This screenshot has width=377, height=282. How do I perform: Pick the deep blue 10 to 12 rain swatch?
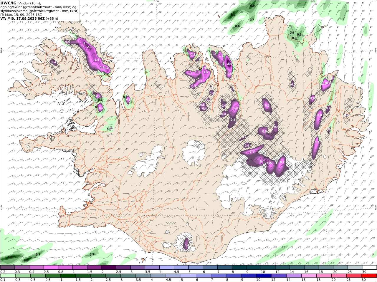tap(263, 276)
